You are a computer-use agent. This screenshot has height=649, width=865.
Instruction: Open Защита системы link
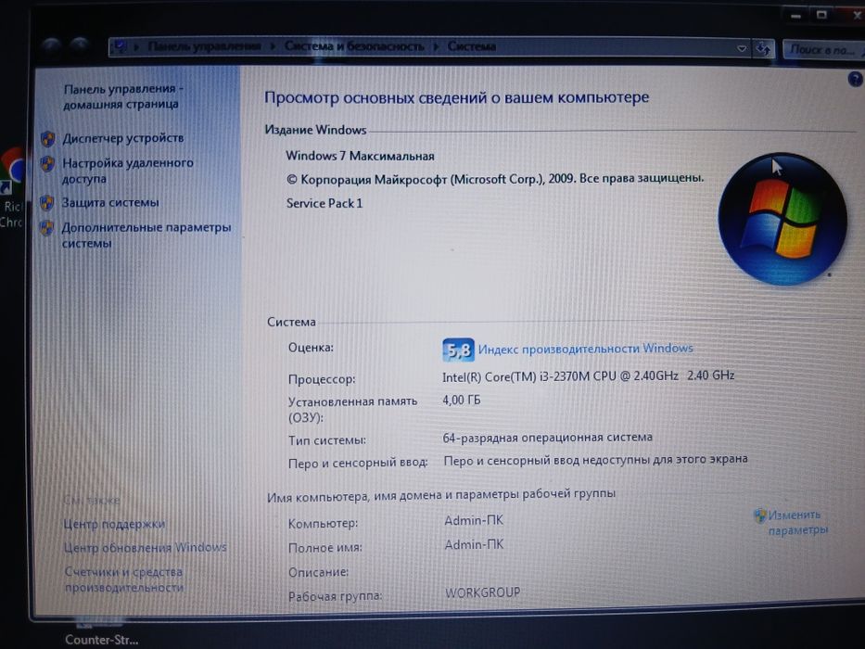[109, 202]
